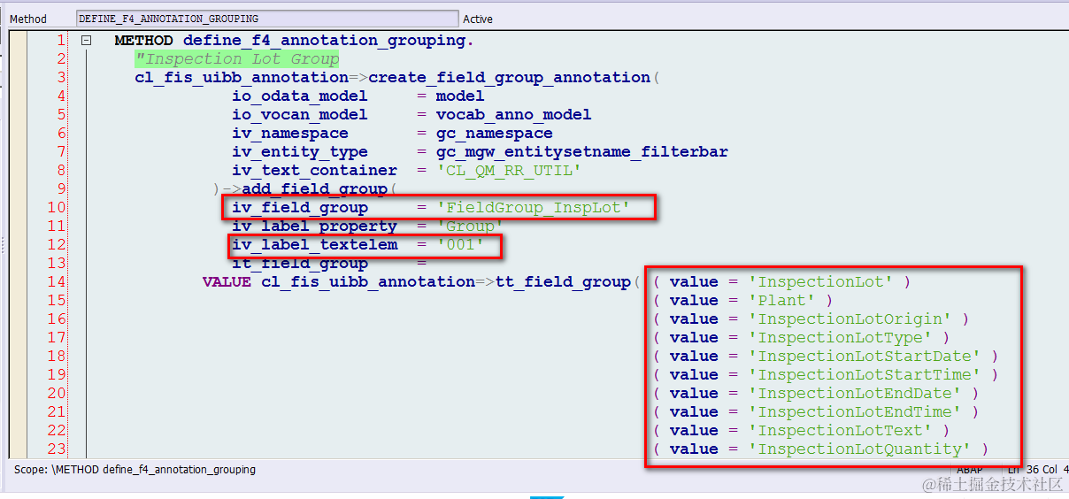Click the 'CL_QM_RR_UTIL' string literal
Image resolution: width=1069 pixels, height=499 pixels.
point(508,171)
